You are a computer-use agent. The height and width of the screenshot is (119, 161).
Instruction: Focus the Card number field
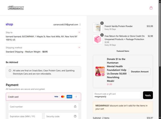pyautogui.click(x=44, y=107)
